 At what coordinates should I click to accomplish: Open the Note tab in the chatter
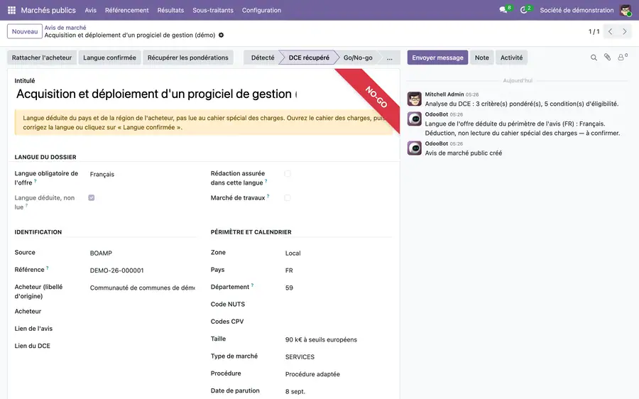coord(481,58)
